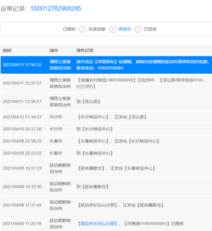Click the 时间 column header
The height and width of the screenshot is (231, 212).
(x=7, y=50)
